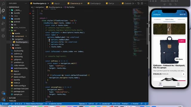
Task: Collapse the navigation folder
Action: 19,39
